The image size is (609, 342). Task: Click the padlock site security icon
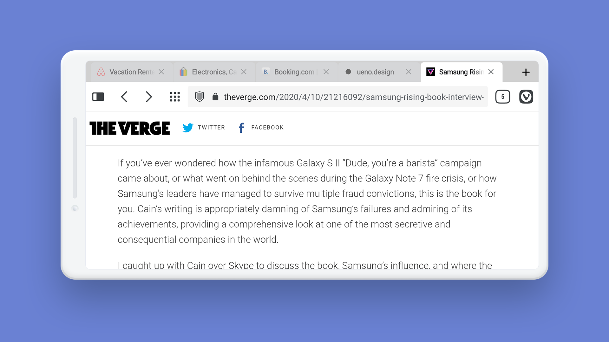click(215, 97)
